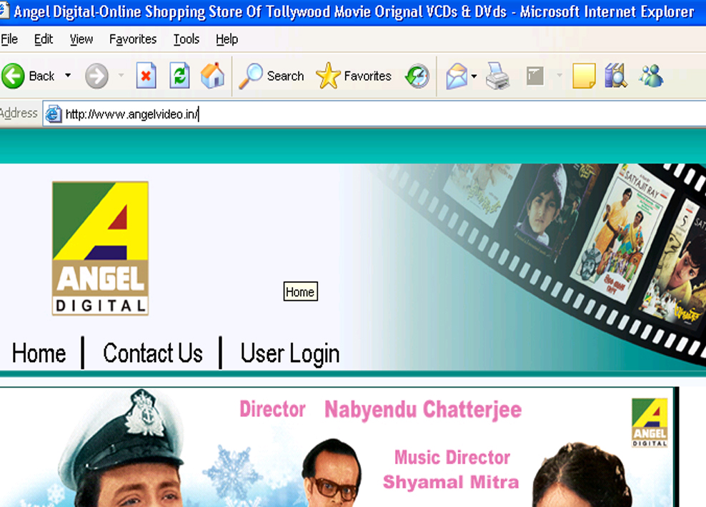Click the Edit page toolbar icon
Image resolution: width=706 pixels, height=507 pixels.
pos(535,76)
